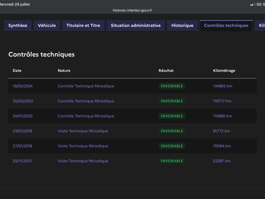Select the date 24/01/2020
The image size is (265, 199).
click(23, 116)
